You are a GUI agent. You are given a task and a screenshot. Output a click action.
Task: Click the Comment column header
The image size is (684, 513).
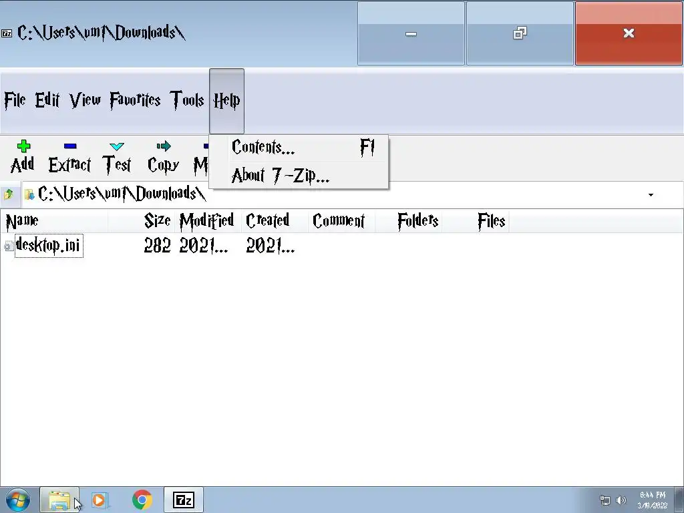tap(341, 220)
